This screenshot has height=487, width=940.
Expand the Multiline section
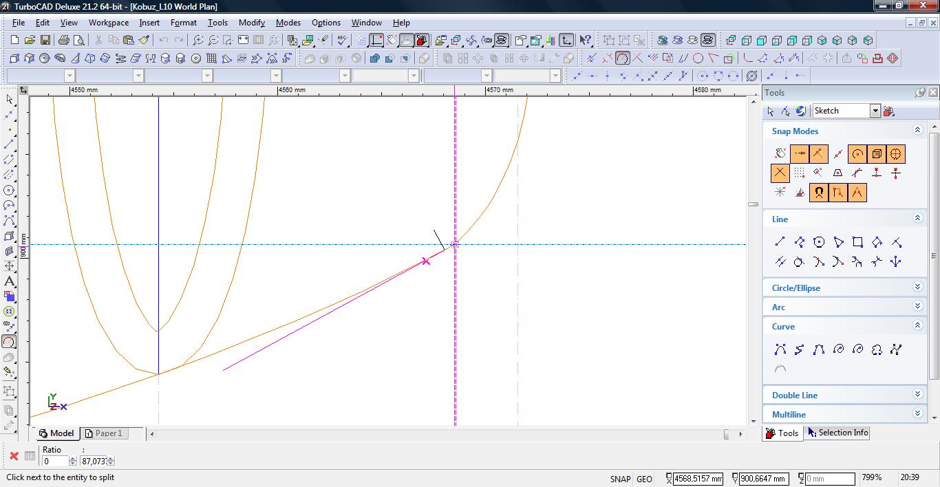pos(917,413)
